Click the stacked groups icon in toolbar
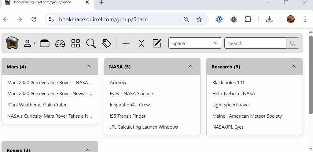The height and width of the screenshot is (152, 313). tap(45, 43)
